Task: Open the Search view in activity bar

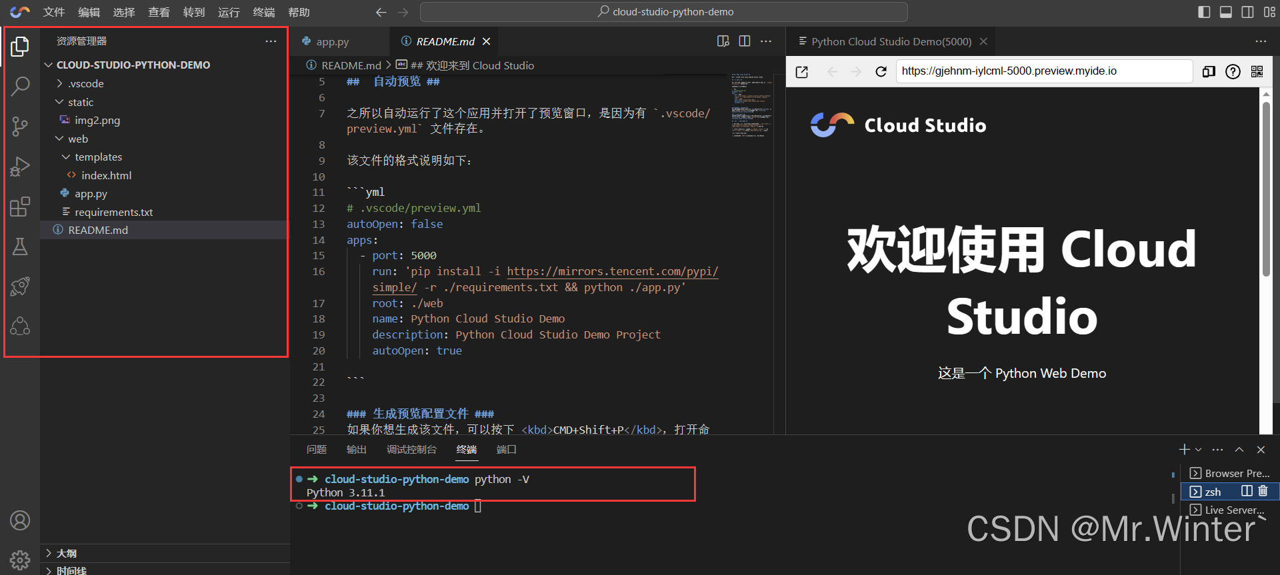Action: [x=20, y=86]
